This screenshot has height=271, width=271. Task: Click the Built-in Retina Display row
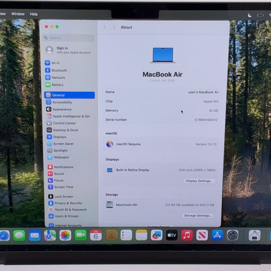coord(161,170)
